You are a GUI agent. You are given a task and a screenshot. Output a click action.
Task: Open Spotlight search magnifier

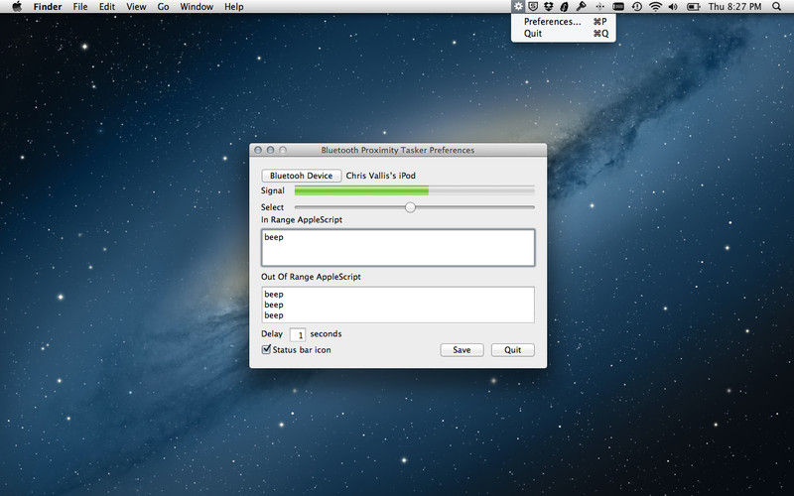(777, 7)
